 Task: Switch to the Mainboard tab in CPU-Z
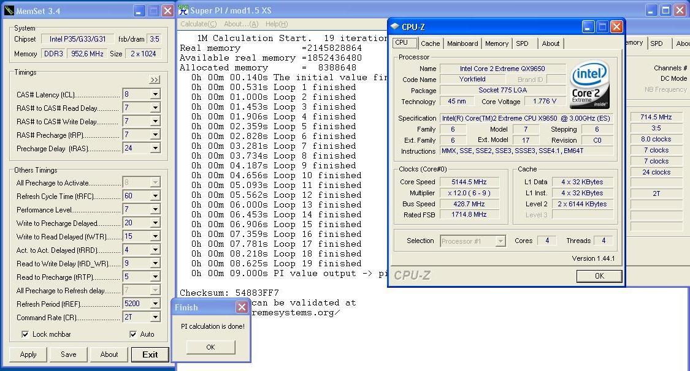click(x=462, y=43)
